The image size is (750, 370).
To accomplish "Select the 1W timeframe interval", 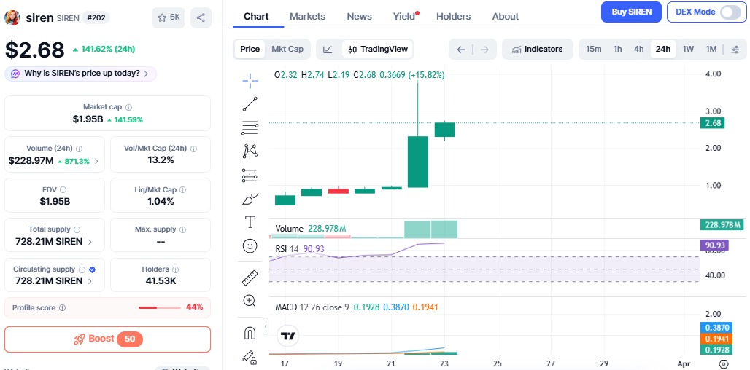I will click(687, 49).
